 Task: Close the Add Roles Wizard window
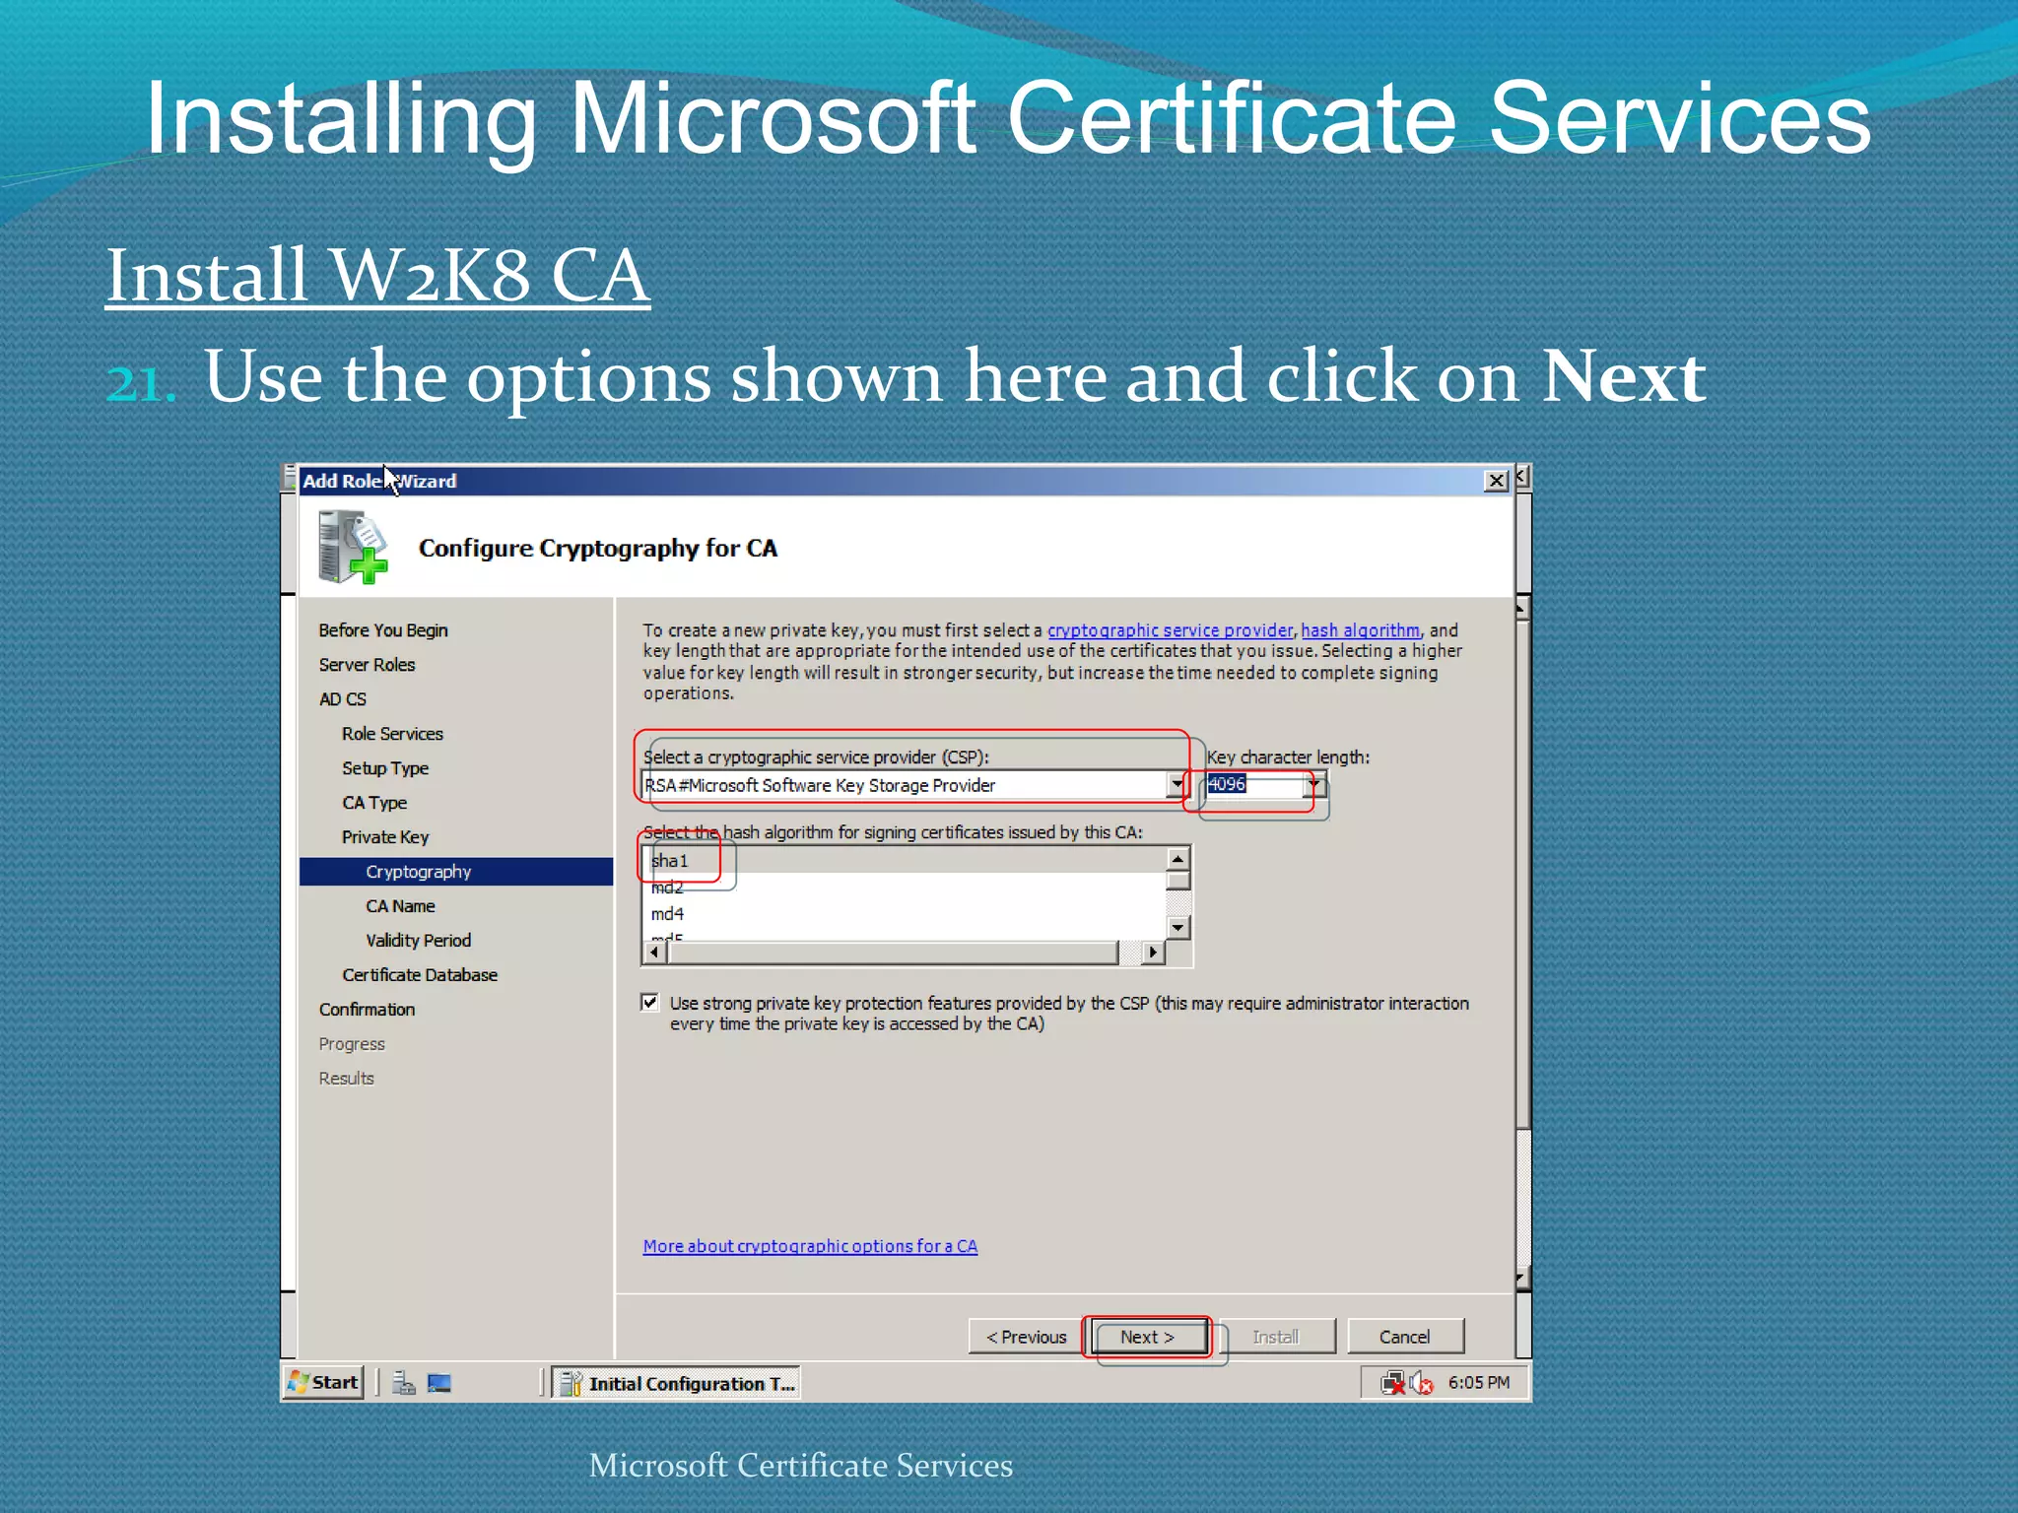[x=1496, y=481]
